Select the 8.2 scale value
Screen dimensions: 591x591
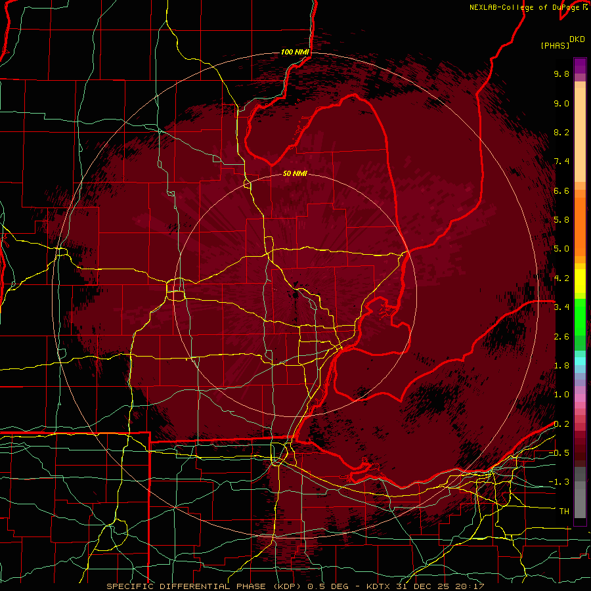pyautogui.click(x=561, y=132)
